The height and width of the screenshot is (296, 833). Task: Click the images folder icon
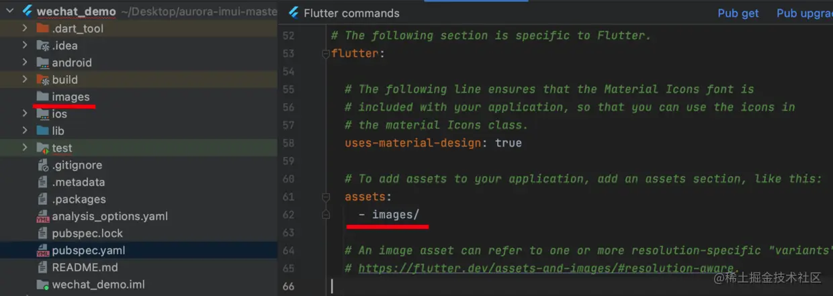pos(43,97)
